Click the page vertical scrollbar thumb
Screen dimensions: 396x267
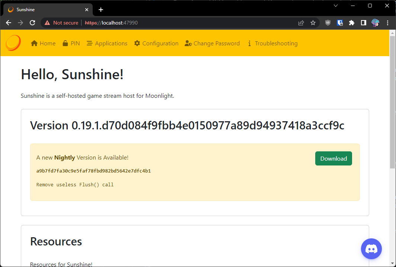point(392,102)
